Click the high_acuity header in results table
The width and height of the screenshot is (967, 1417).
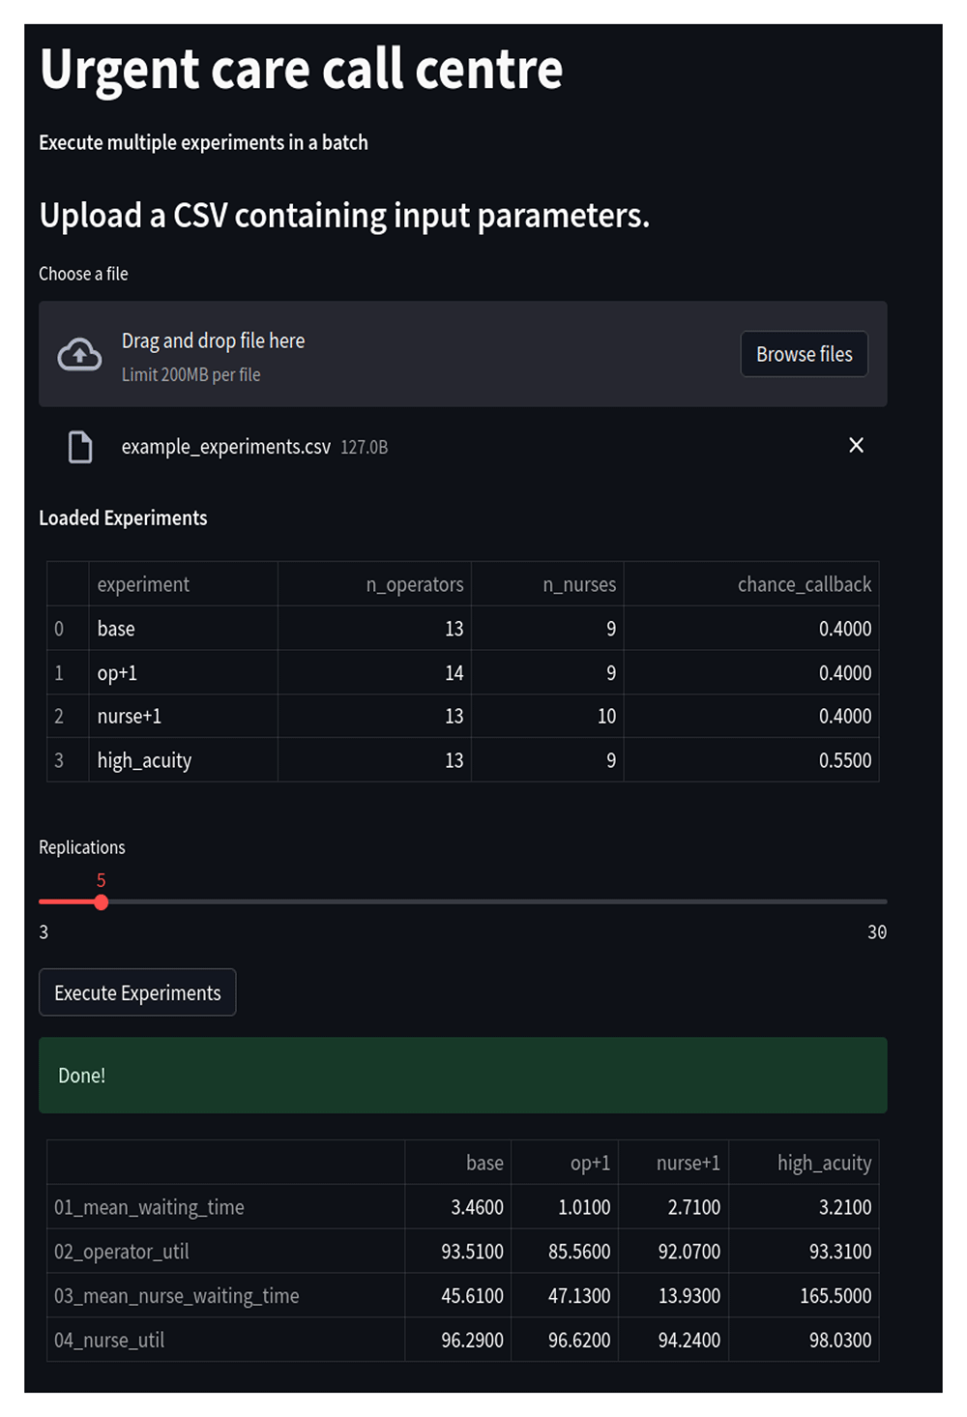824,1163
